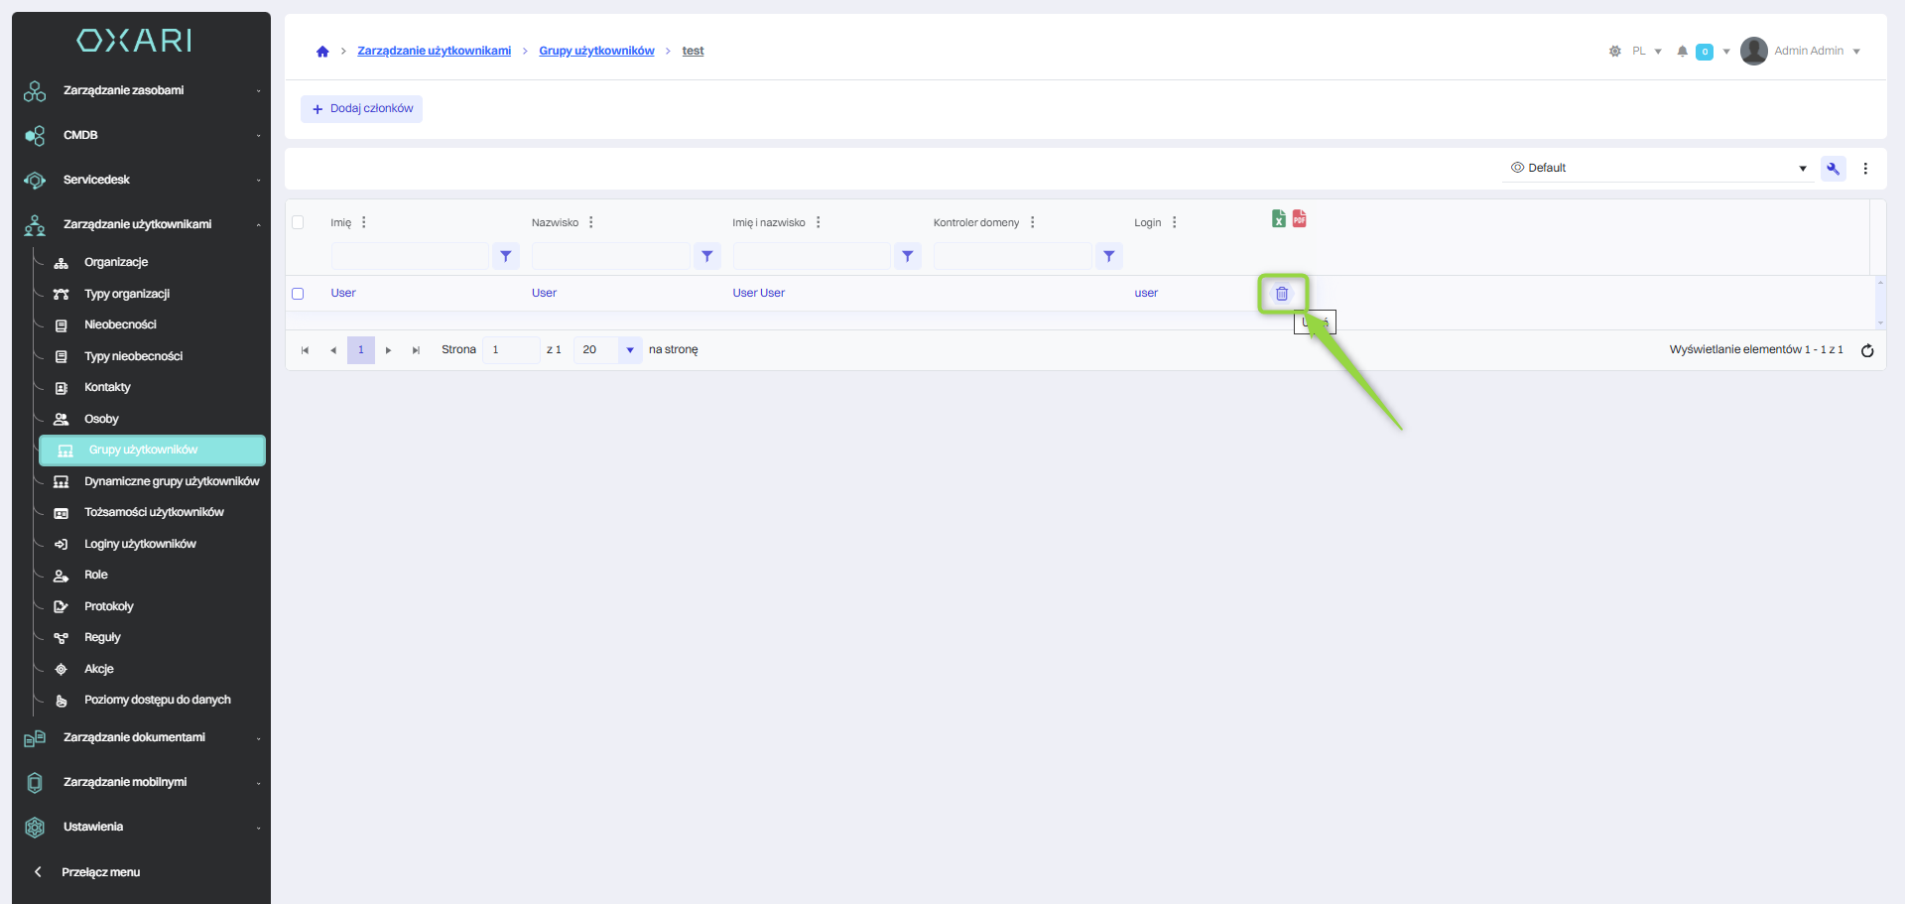
Task: Apply filter icon for Imię column
Action: (x=506, y=256)
